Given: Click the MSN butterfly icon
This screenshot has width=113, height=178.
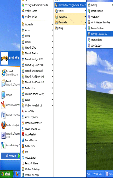Looking at the screenshot, I should tap(23, 152).
